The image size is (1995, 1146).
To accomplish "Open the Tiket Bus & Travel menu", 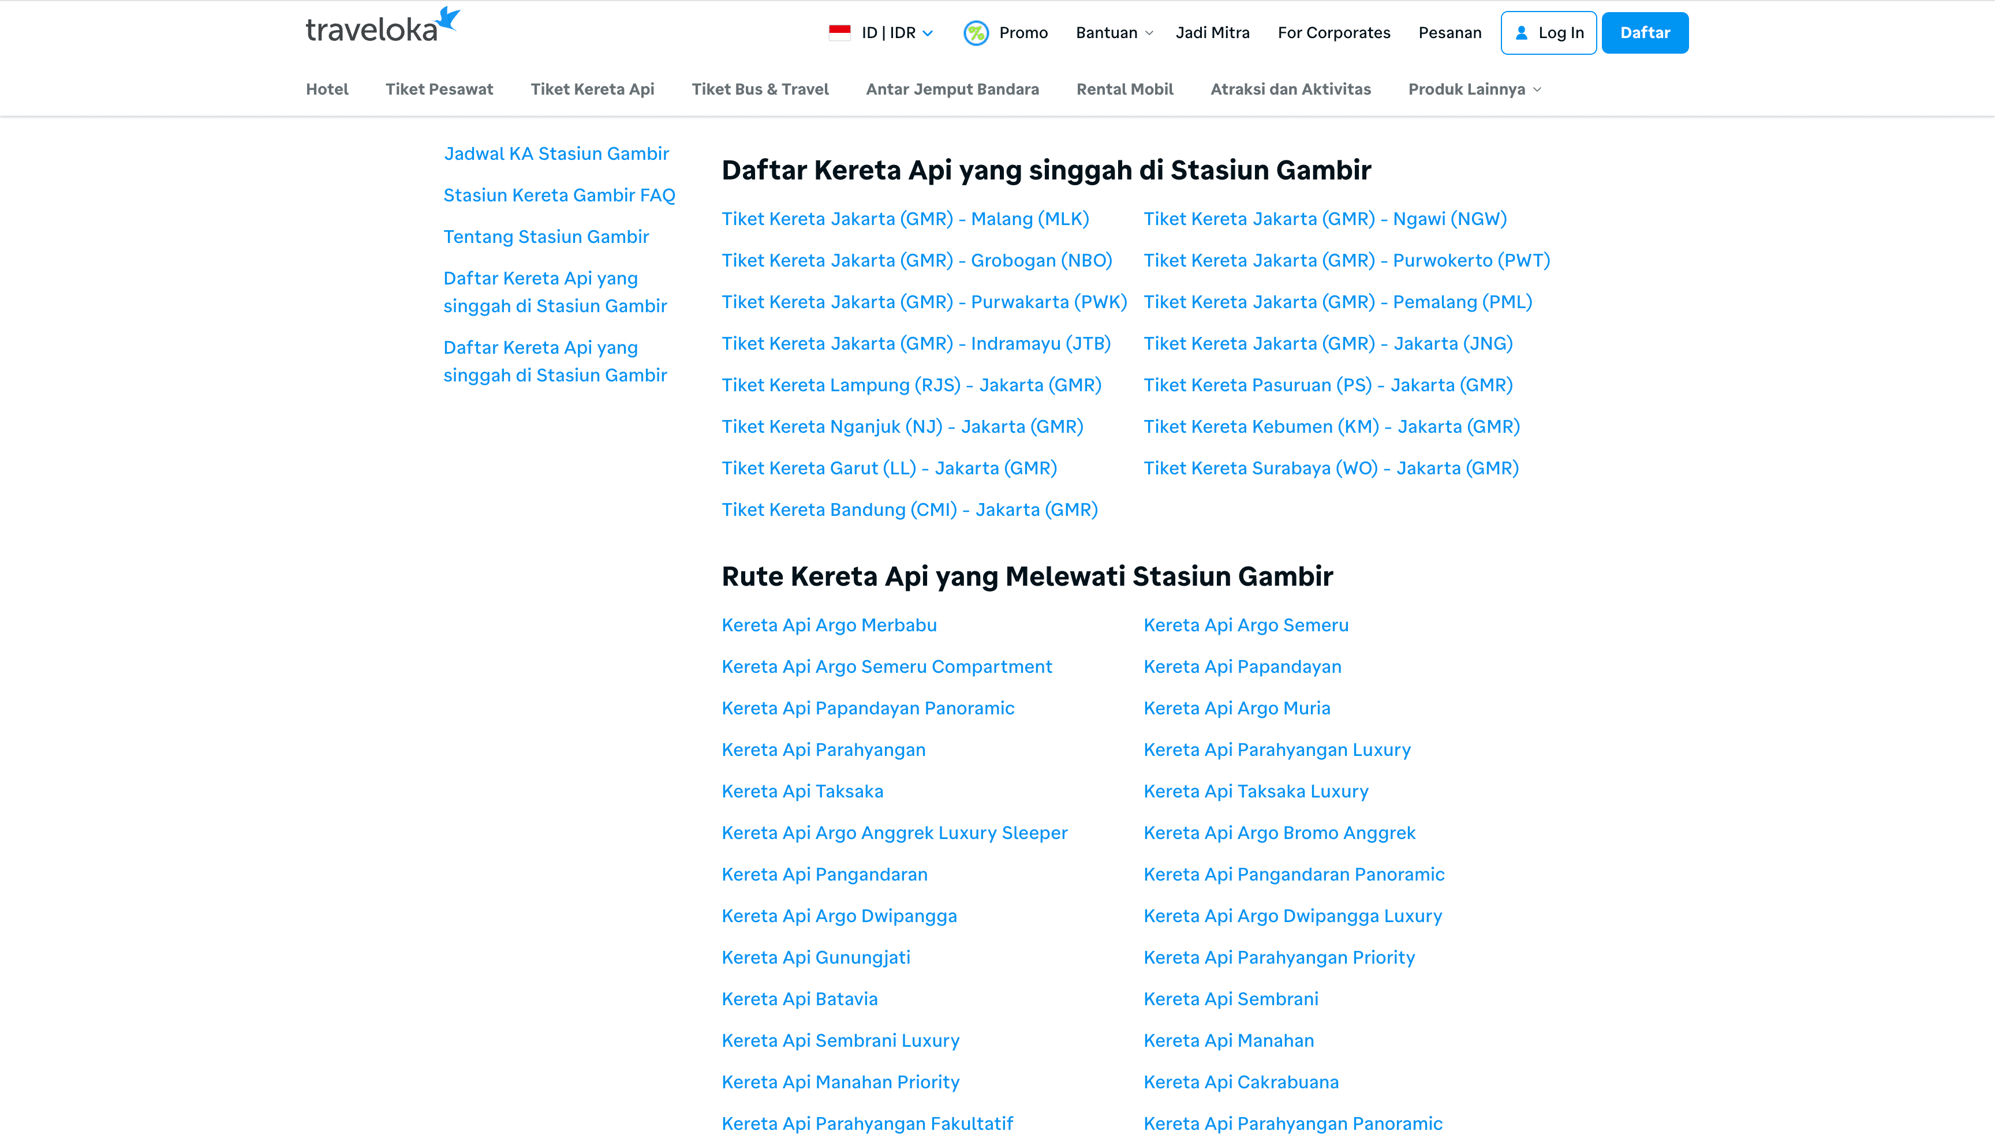I will coord(760,89).
